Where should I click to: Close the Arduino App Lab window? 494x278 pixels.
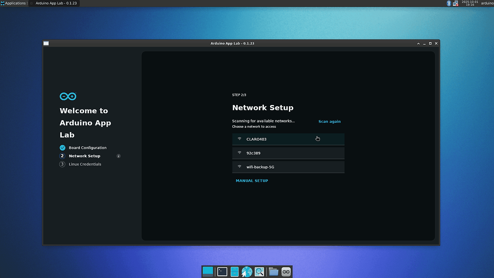pyautogui.click(x=436, y=44)
